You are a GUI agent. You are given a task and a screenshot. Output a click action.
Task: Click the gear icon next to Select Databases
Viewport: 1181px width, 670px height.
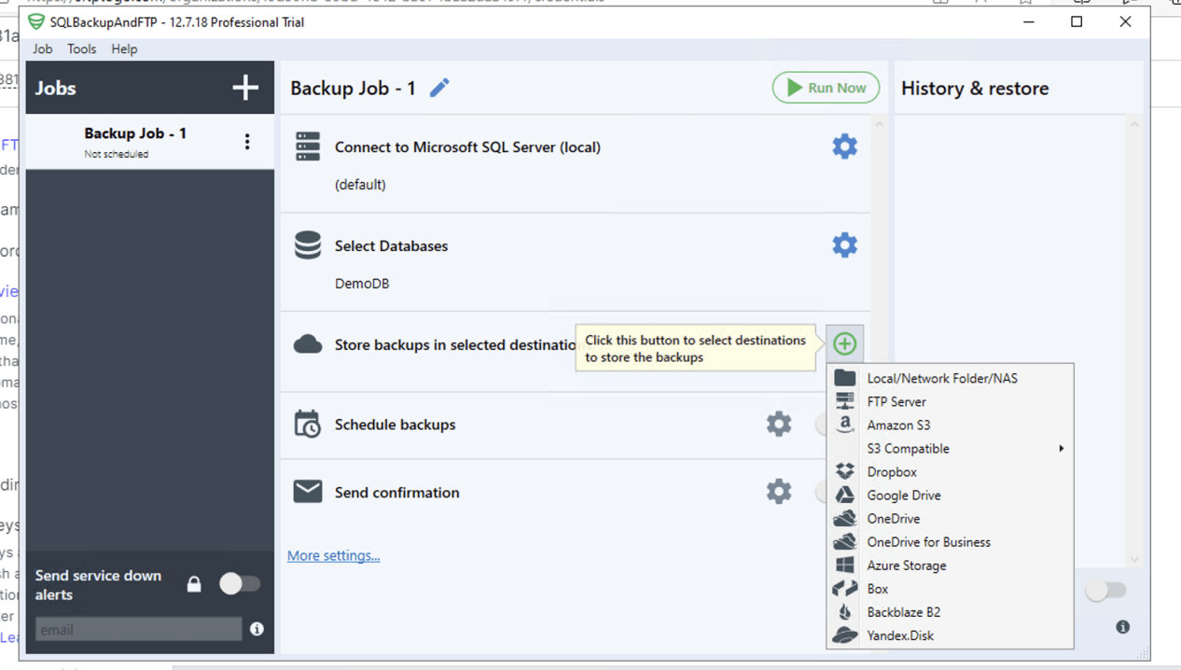(844, 244)
